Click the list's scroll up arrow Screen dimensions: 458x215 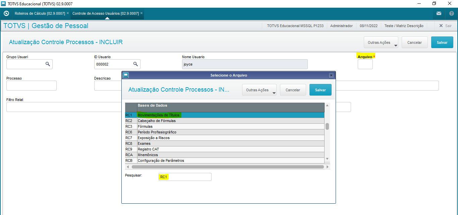(327, 105)
